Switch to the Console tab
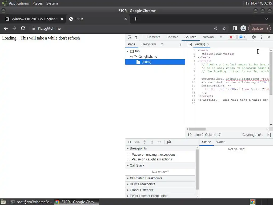 coord(172,37)
